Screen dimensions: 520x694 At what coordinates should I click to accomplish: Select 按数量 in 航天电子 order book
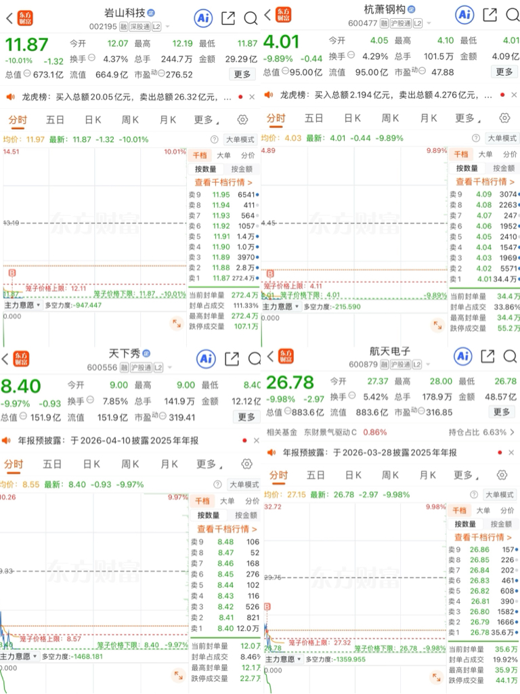coord(464,524)
